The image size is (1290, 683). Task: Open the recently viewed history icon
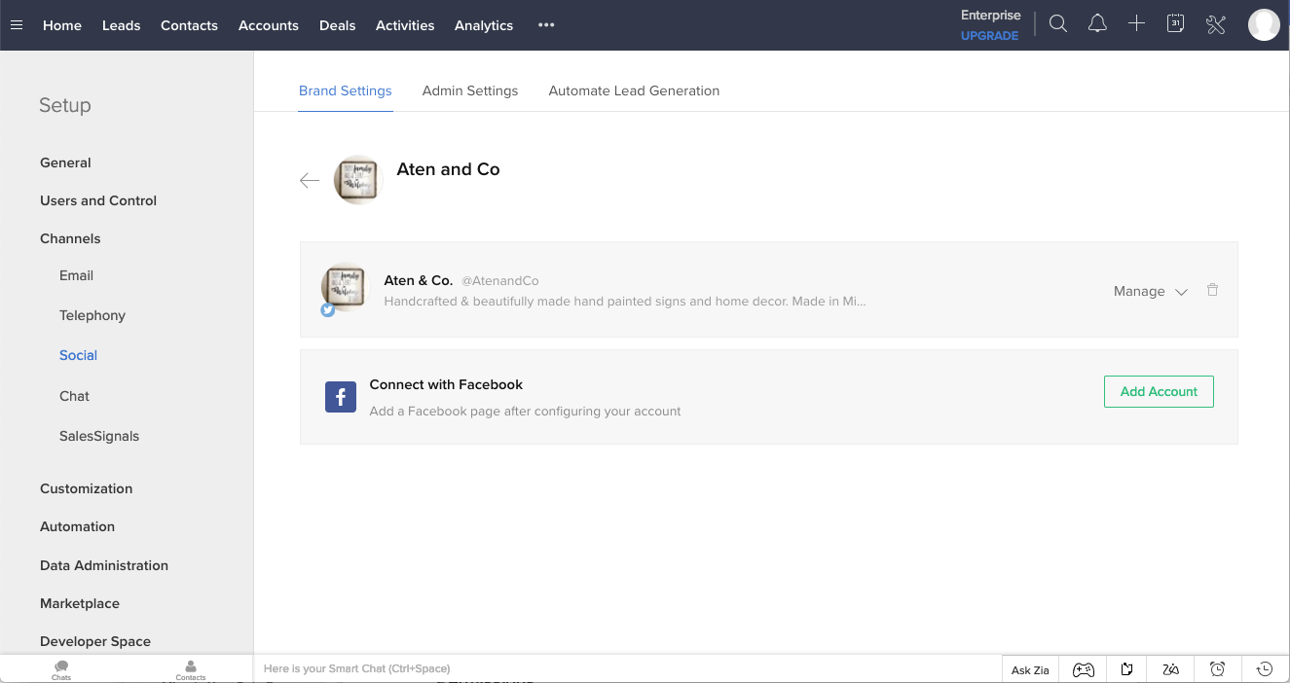click(1264, 668)
